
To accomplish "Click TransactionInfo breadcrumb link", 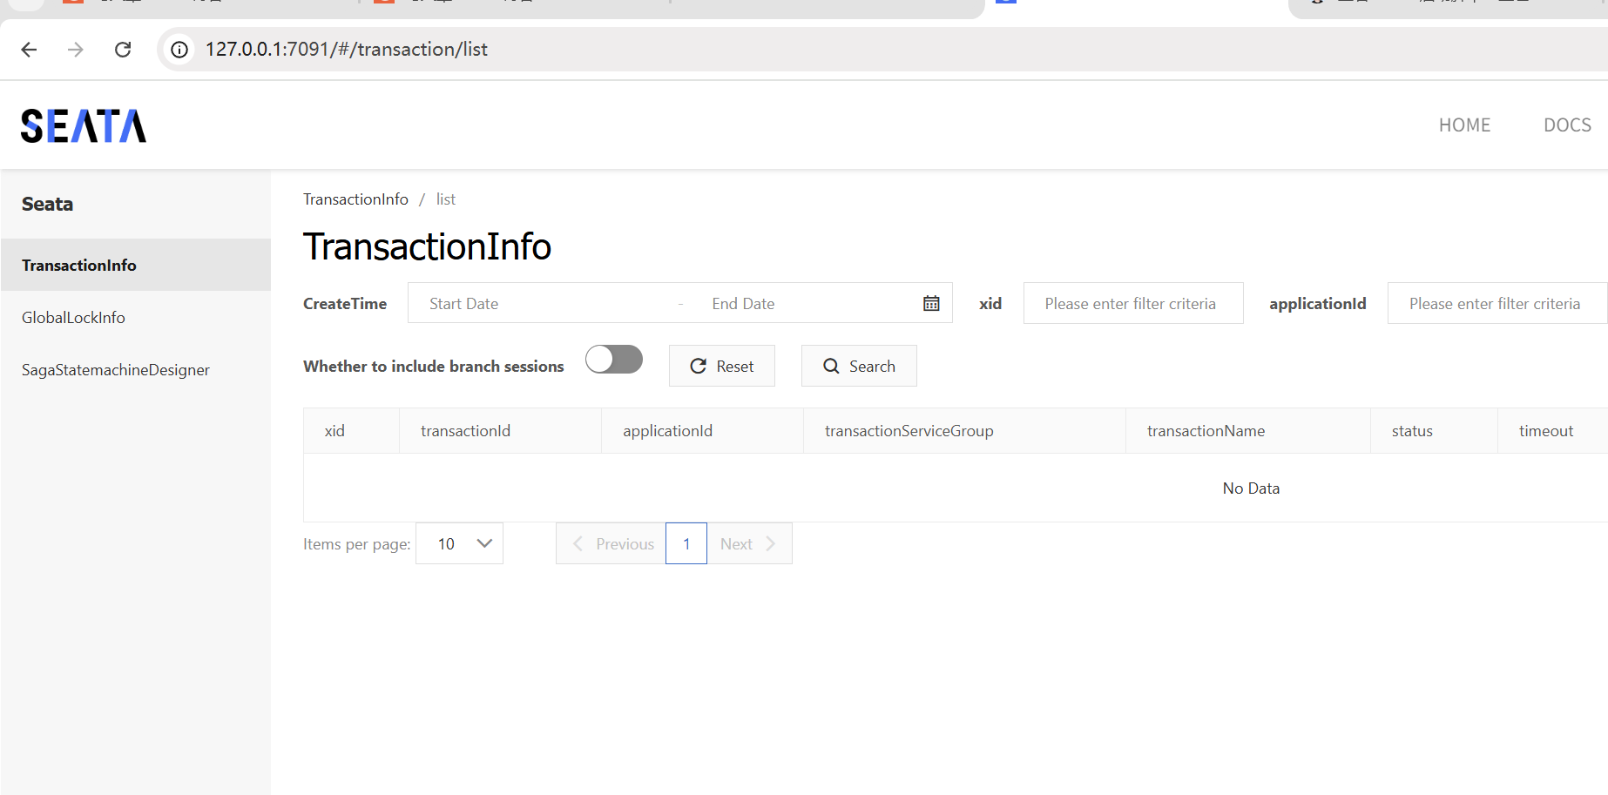I will point(355,199).
